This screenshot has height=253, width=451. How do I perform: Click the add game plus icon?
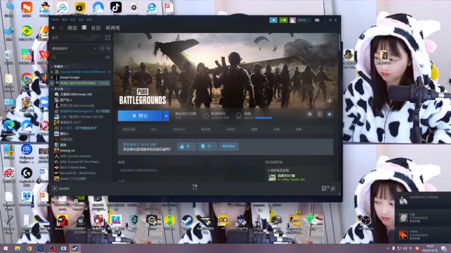[x=55, y=188]
